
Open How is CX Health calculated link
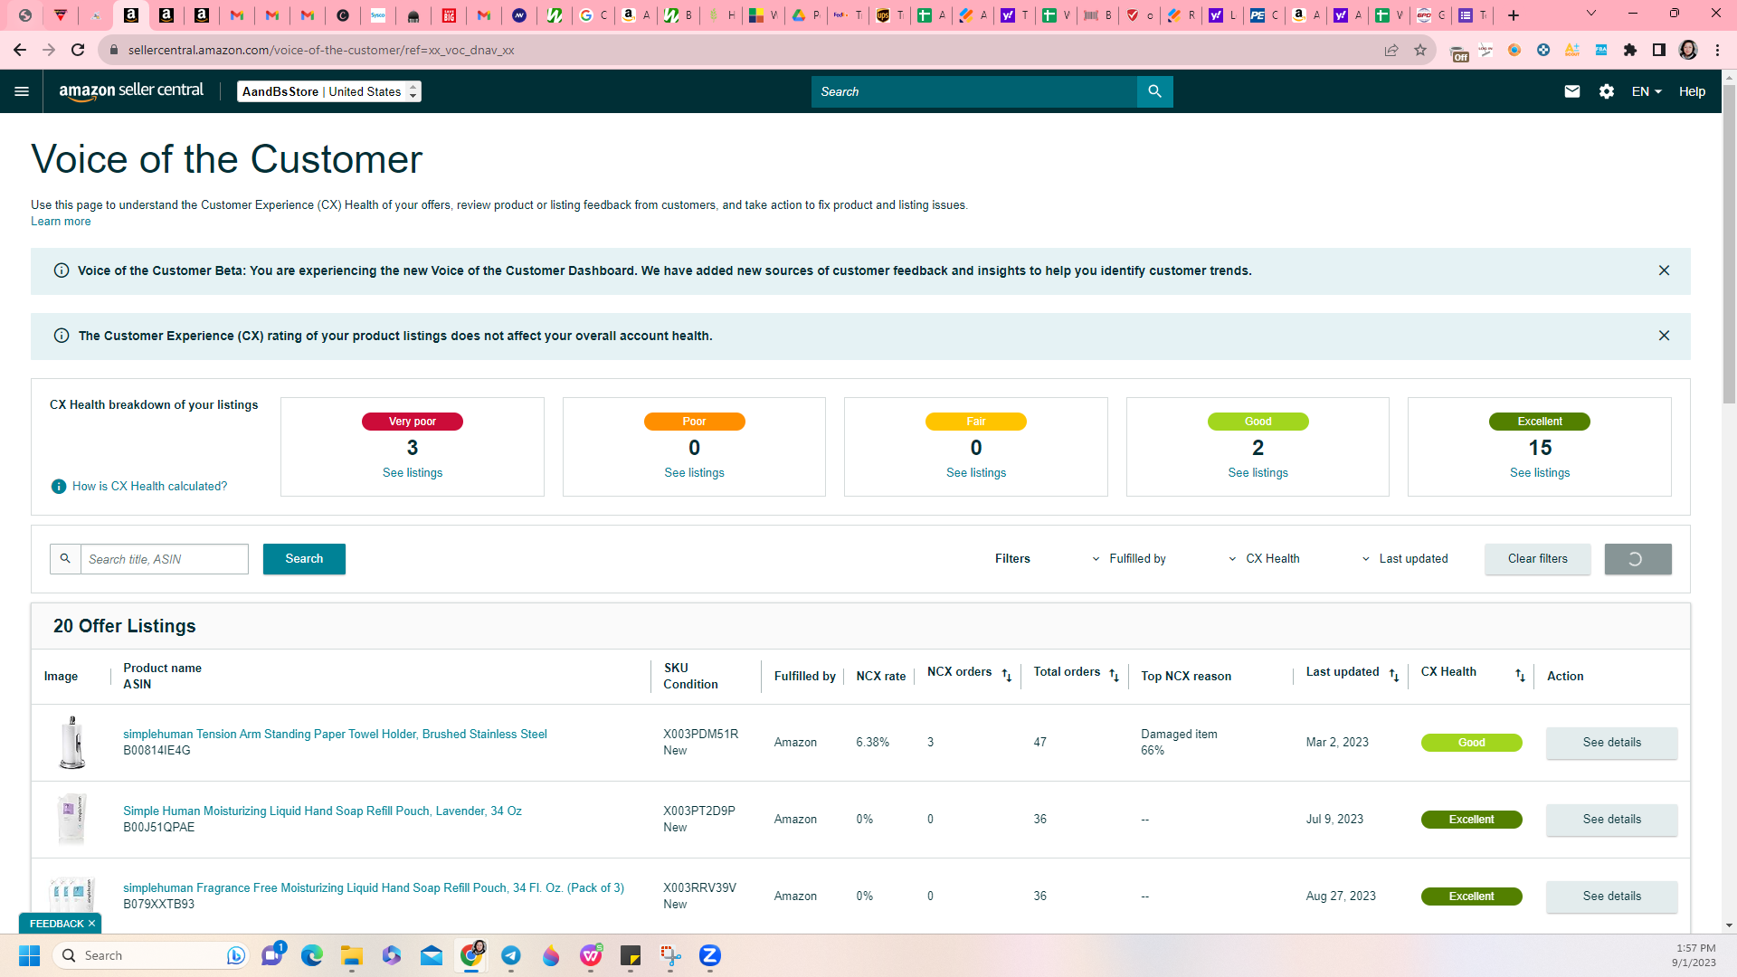(150, 487)
